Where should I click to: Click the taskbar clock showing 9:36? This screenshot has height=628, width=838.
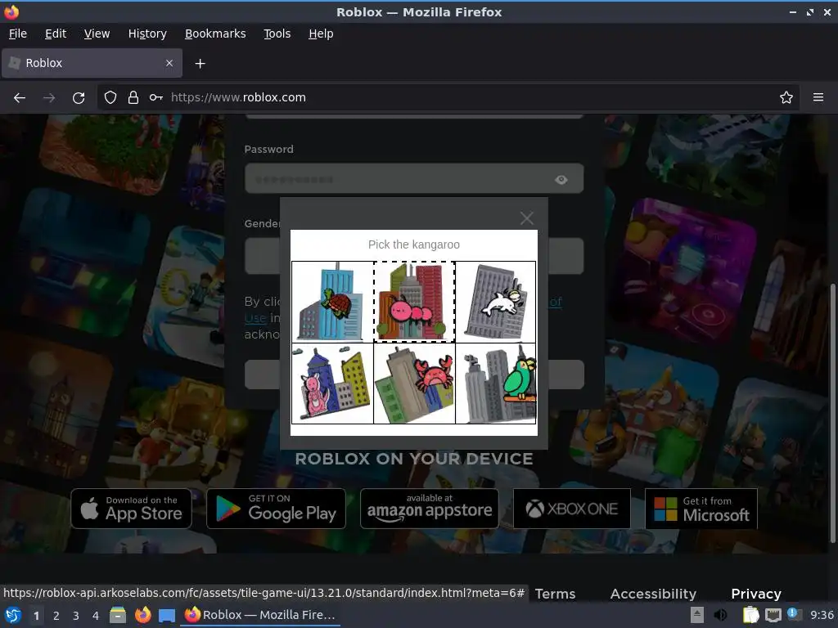[822, 615]
